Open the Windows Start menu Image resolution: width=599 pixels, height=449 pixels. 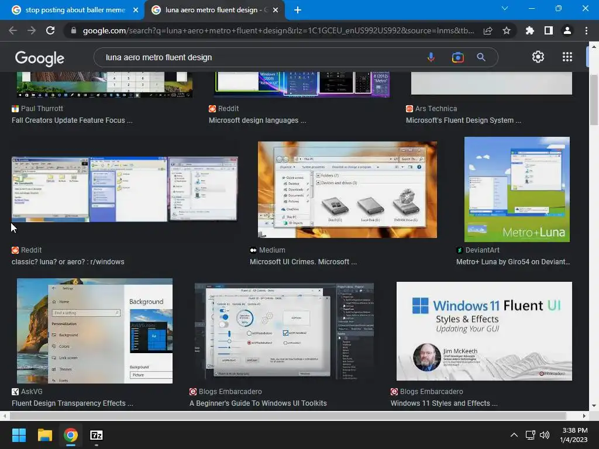tap(19, 435)
